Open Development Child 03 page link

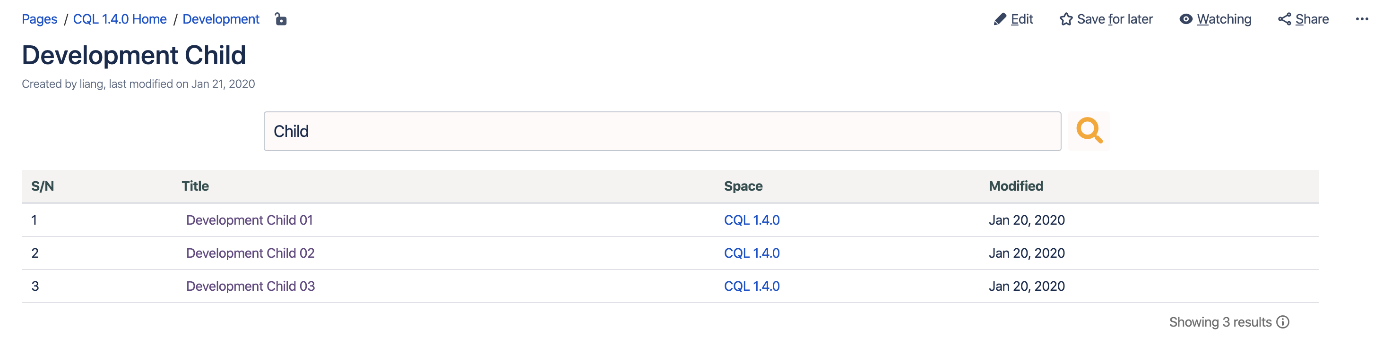[250, 286]
